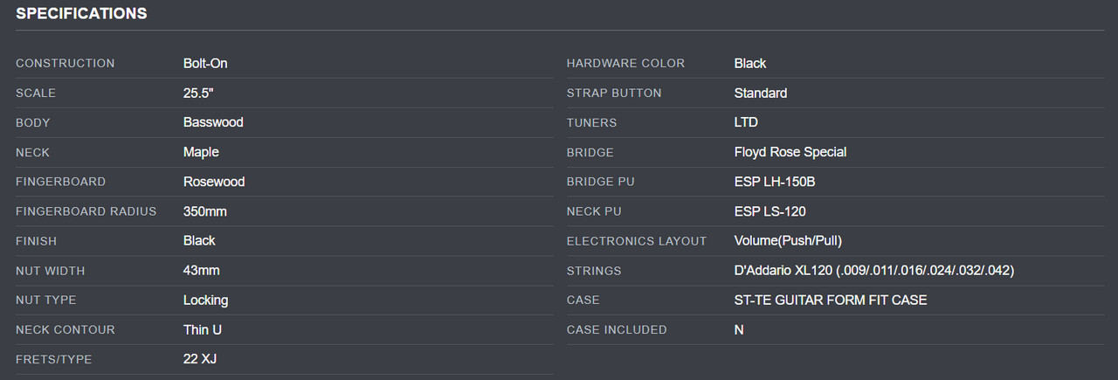Select the ST-TE GUITAR FORM FIT CASE text
1118x380 pixels.
coord(831,300)
